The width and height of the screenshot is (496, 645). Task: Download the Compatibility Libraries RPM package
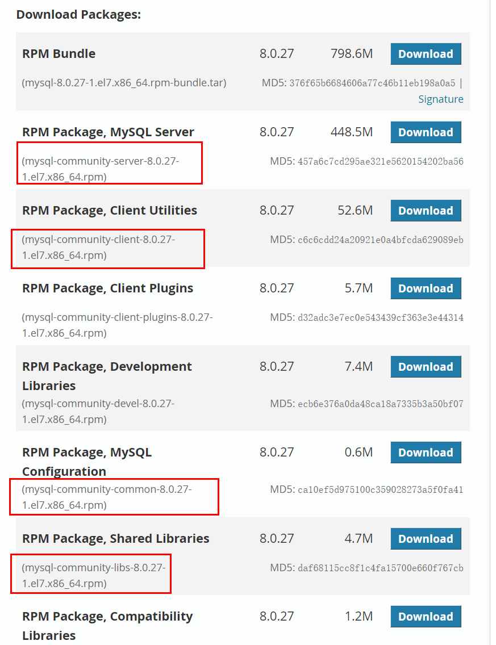coord(426,617)
